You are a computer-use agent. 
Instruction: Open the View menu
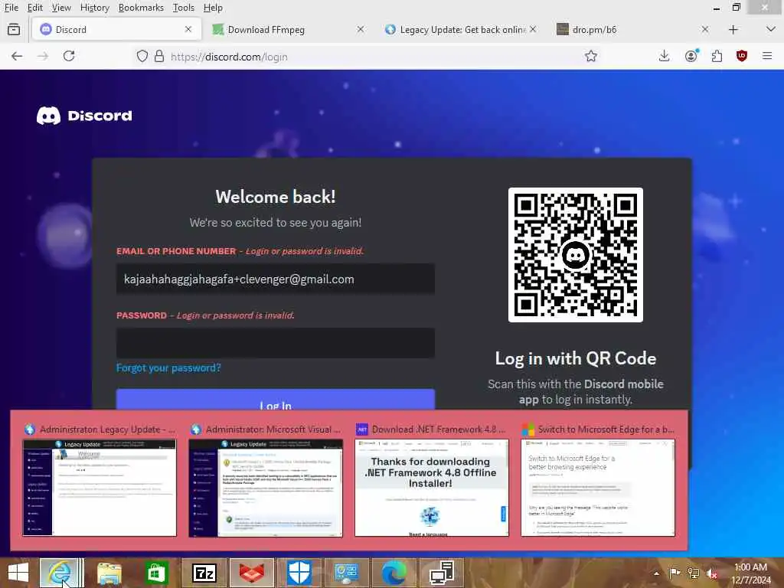[x=61, y=8]
